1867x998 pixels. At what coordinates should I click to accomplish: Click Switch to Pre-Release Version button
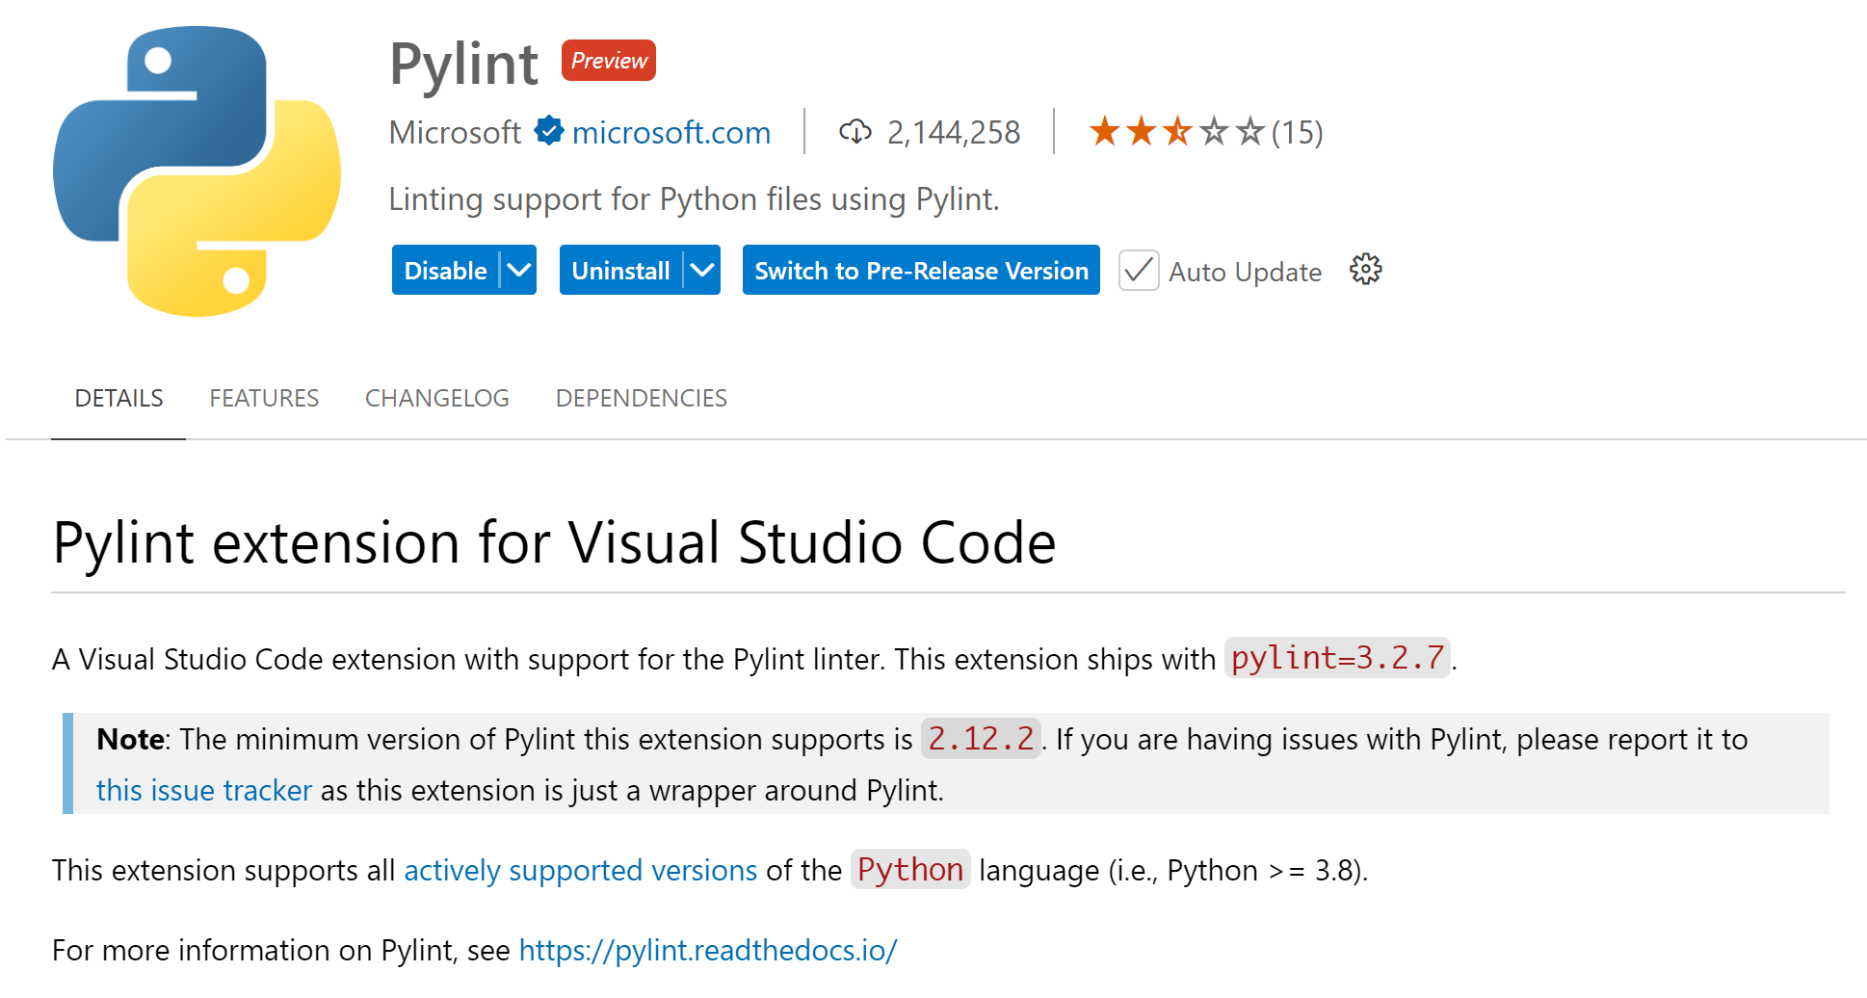[921, 271]
